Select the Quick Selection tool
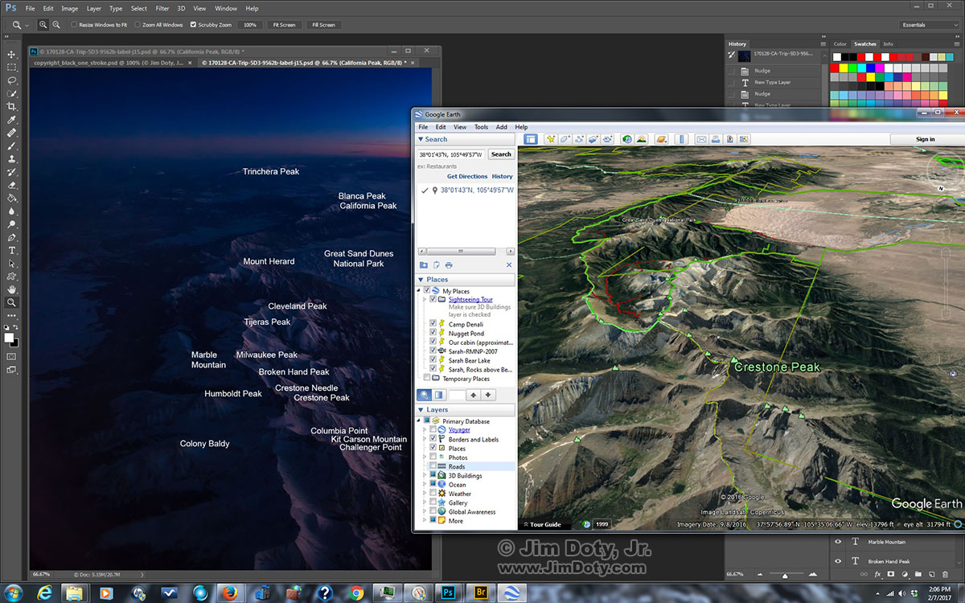The image size is (965, 603). (11, 93)
